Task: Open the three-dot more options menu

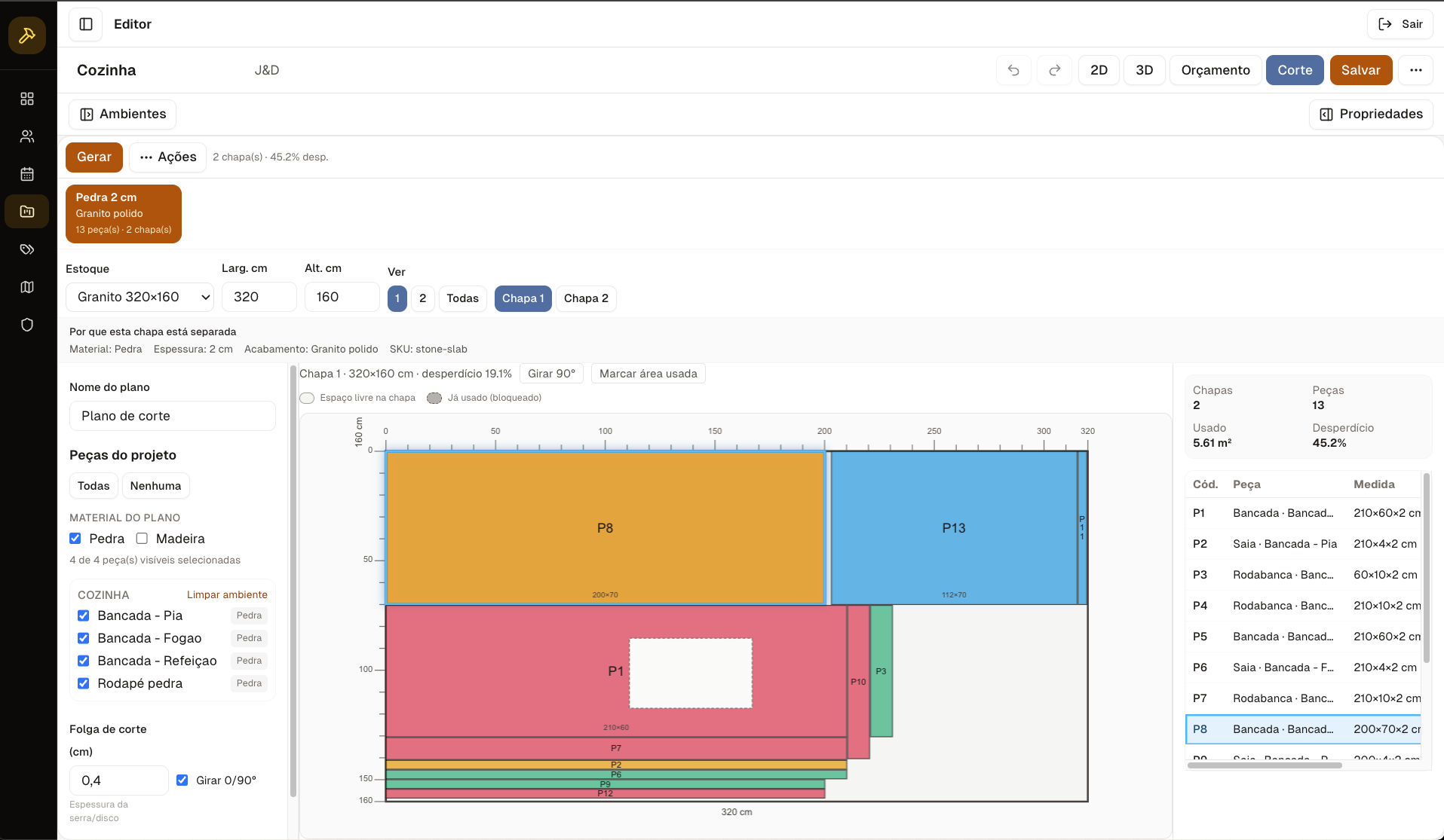Action: 1415,70
